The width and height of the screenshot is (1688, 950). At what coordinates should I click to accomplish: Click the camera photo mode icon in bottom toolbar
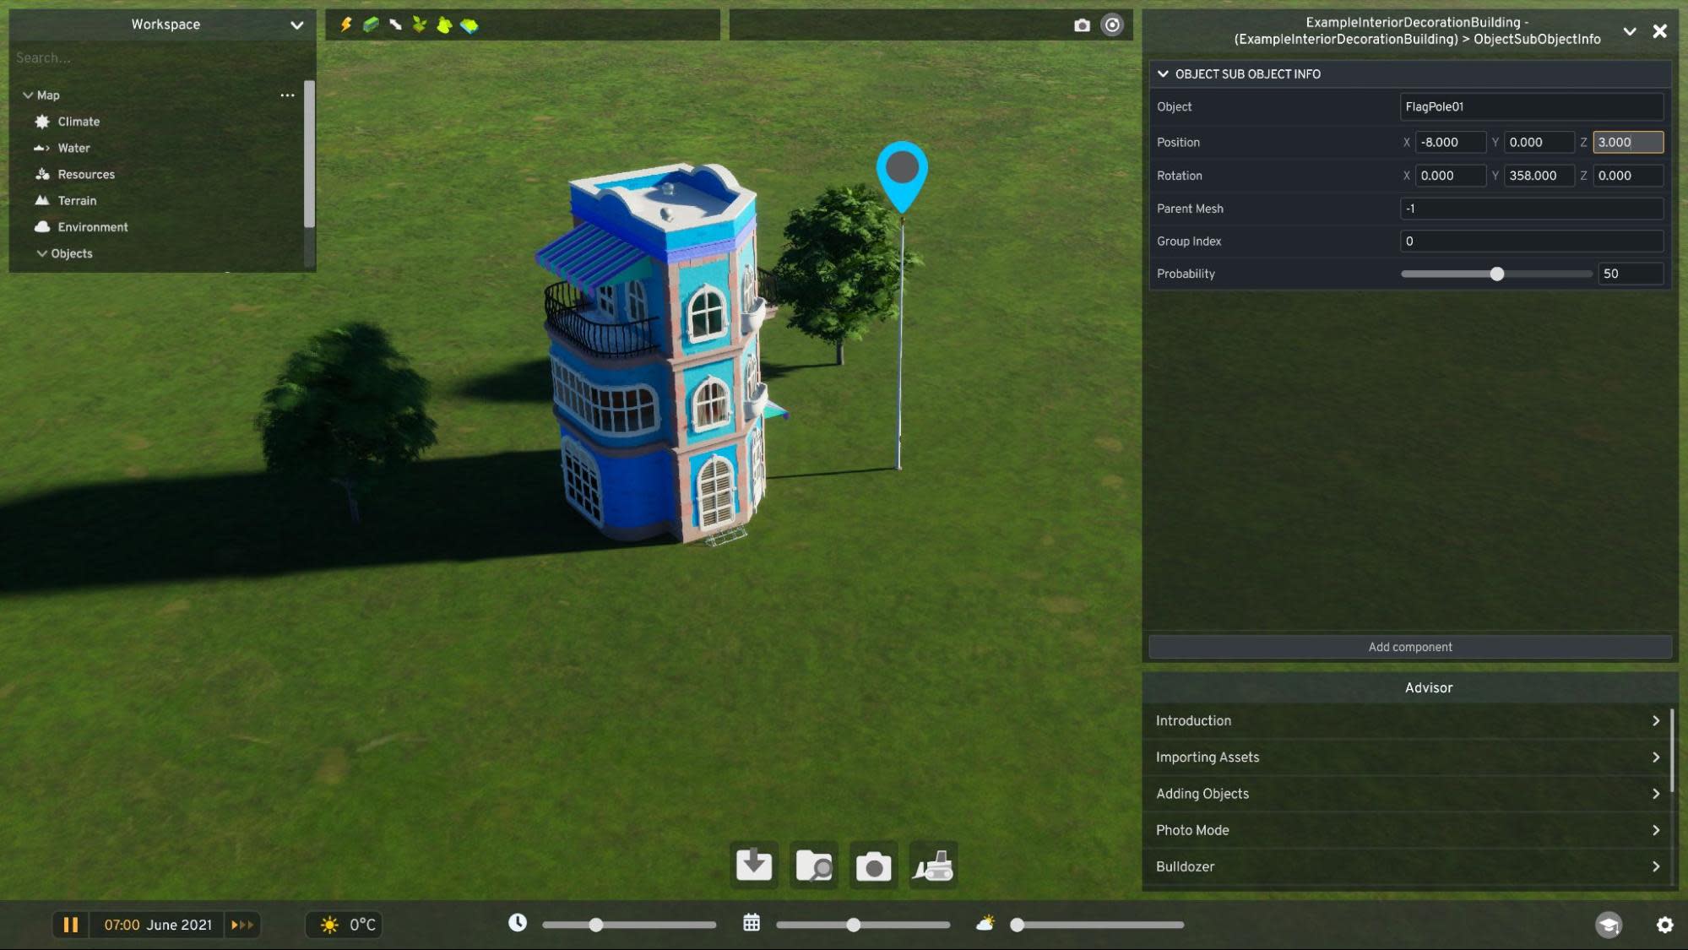tap(873, 866)
